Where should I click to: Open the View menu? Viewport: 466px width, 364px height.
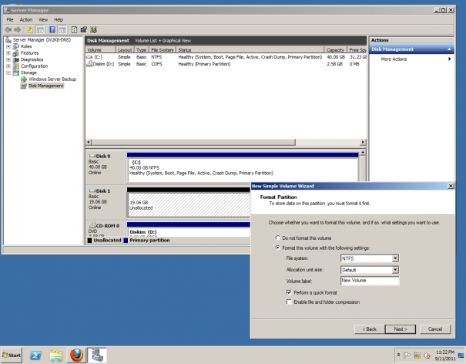coord(43,19)
